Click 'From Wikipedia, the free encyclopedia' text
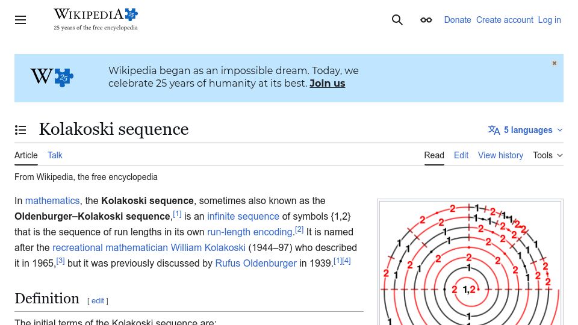The width and height of the screenshot is (578, 325). coord(86,177)
